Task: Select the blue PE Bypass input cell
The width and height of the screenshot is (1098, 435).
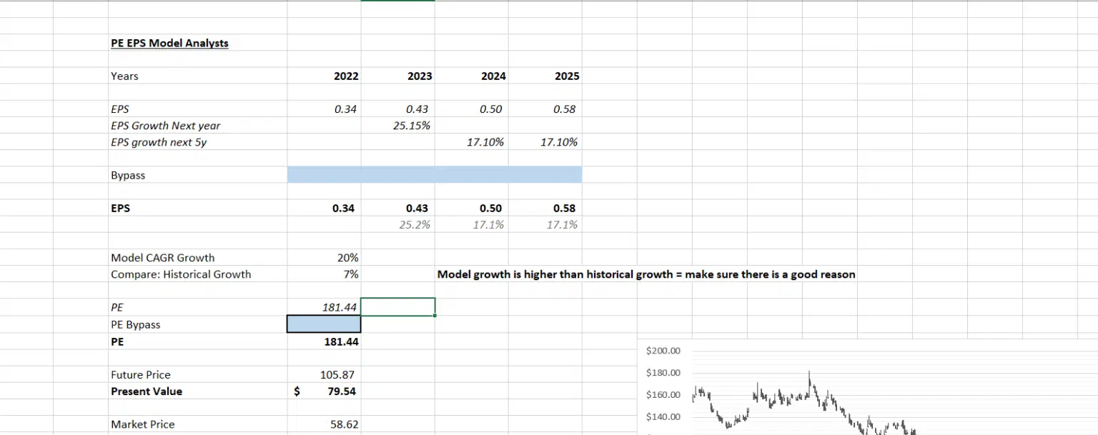Action: (x=324, y=324)
